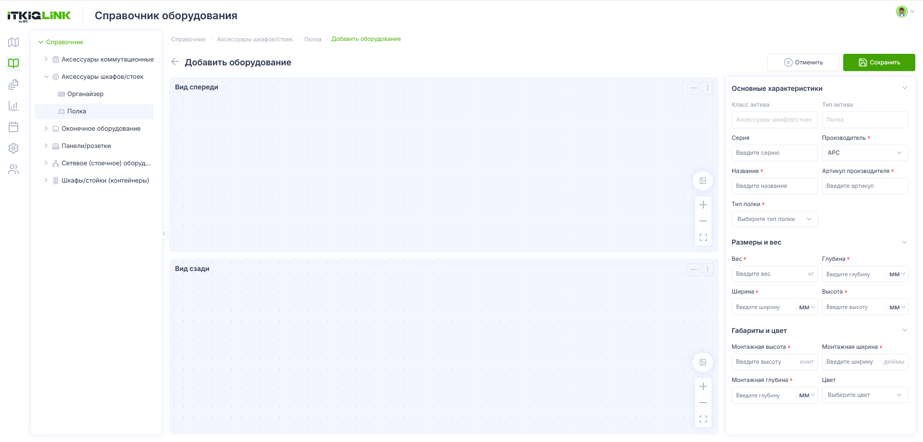Expand Шкафы/стойки (контейнеры) node
The width and height of the screenshot is (923, 442).
point(46,180)
